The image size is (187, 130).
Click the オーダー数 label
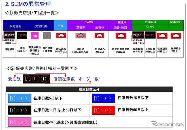click(x=88, y=79)
